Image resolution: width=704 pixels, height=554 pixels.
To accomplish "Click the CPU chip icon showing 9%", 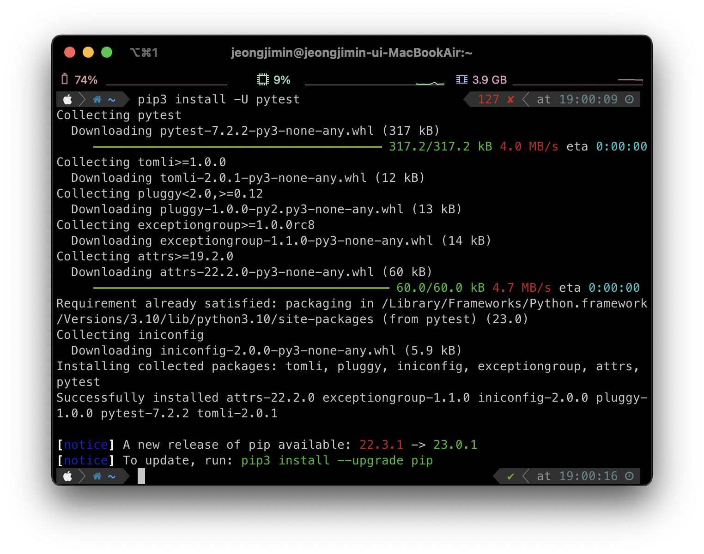I will (x=262, y=79).
